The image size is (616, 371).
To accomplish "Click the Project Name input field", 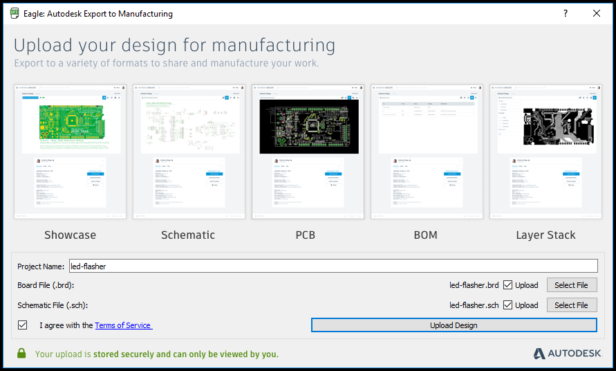I will pyautogui.click(x=333, y=266).
